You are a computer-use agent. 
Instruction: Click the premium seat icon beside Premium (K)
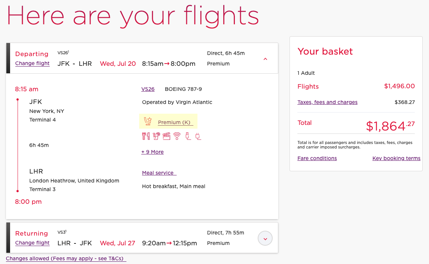[148, 121]
